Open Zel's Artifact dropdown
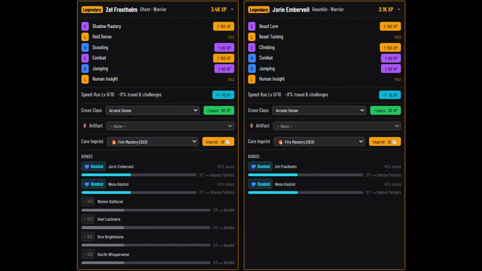This screenshot has width=482, height=271. (170, 126)
